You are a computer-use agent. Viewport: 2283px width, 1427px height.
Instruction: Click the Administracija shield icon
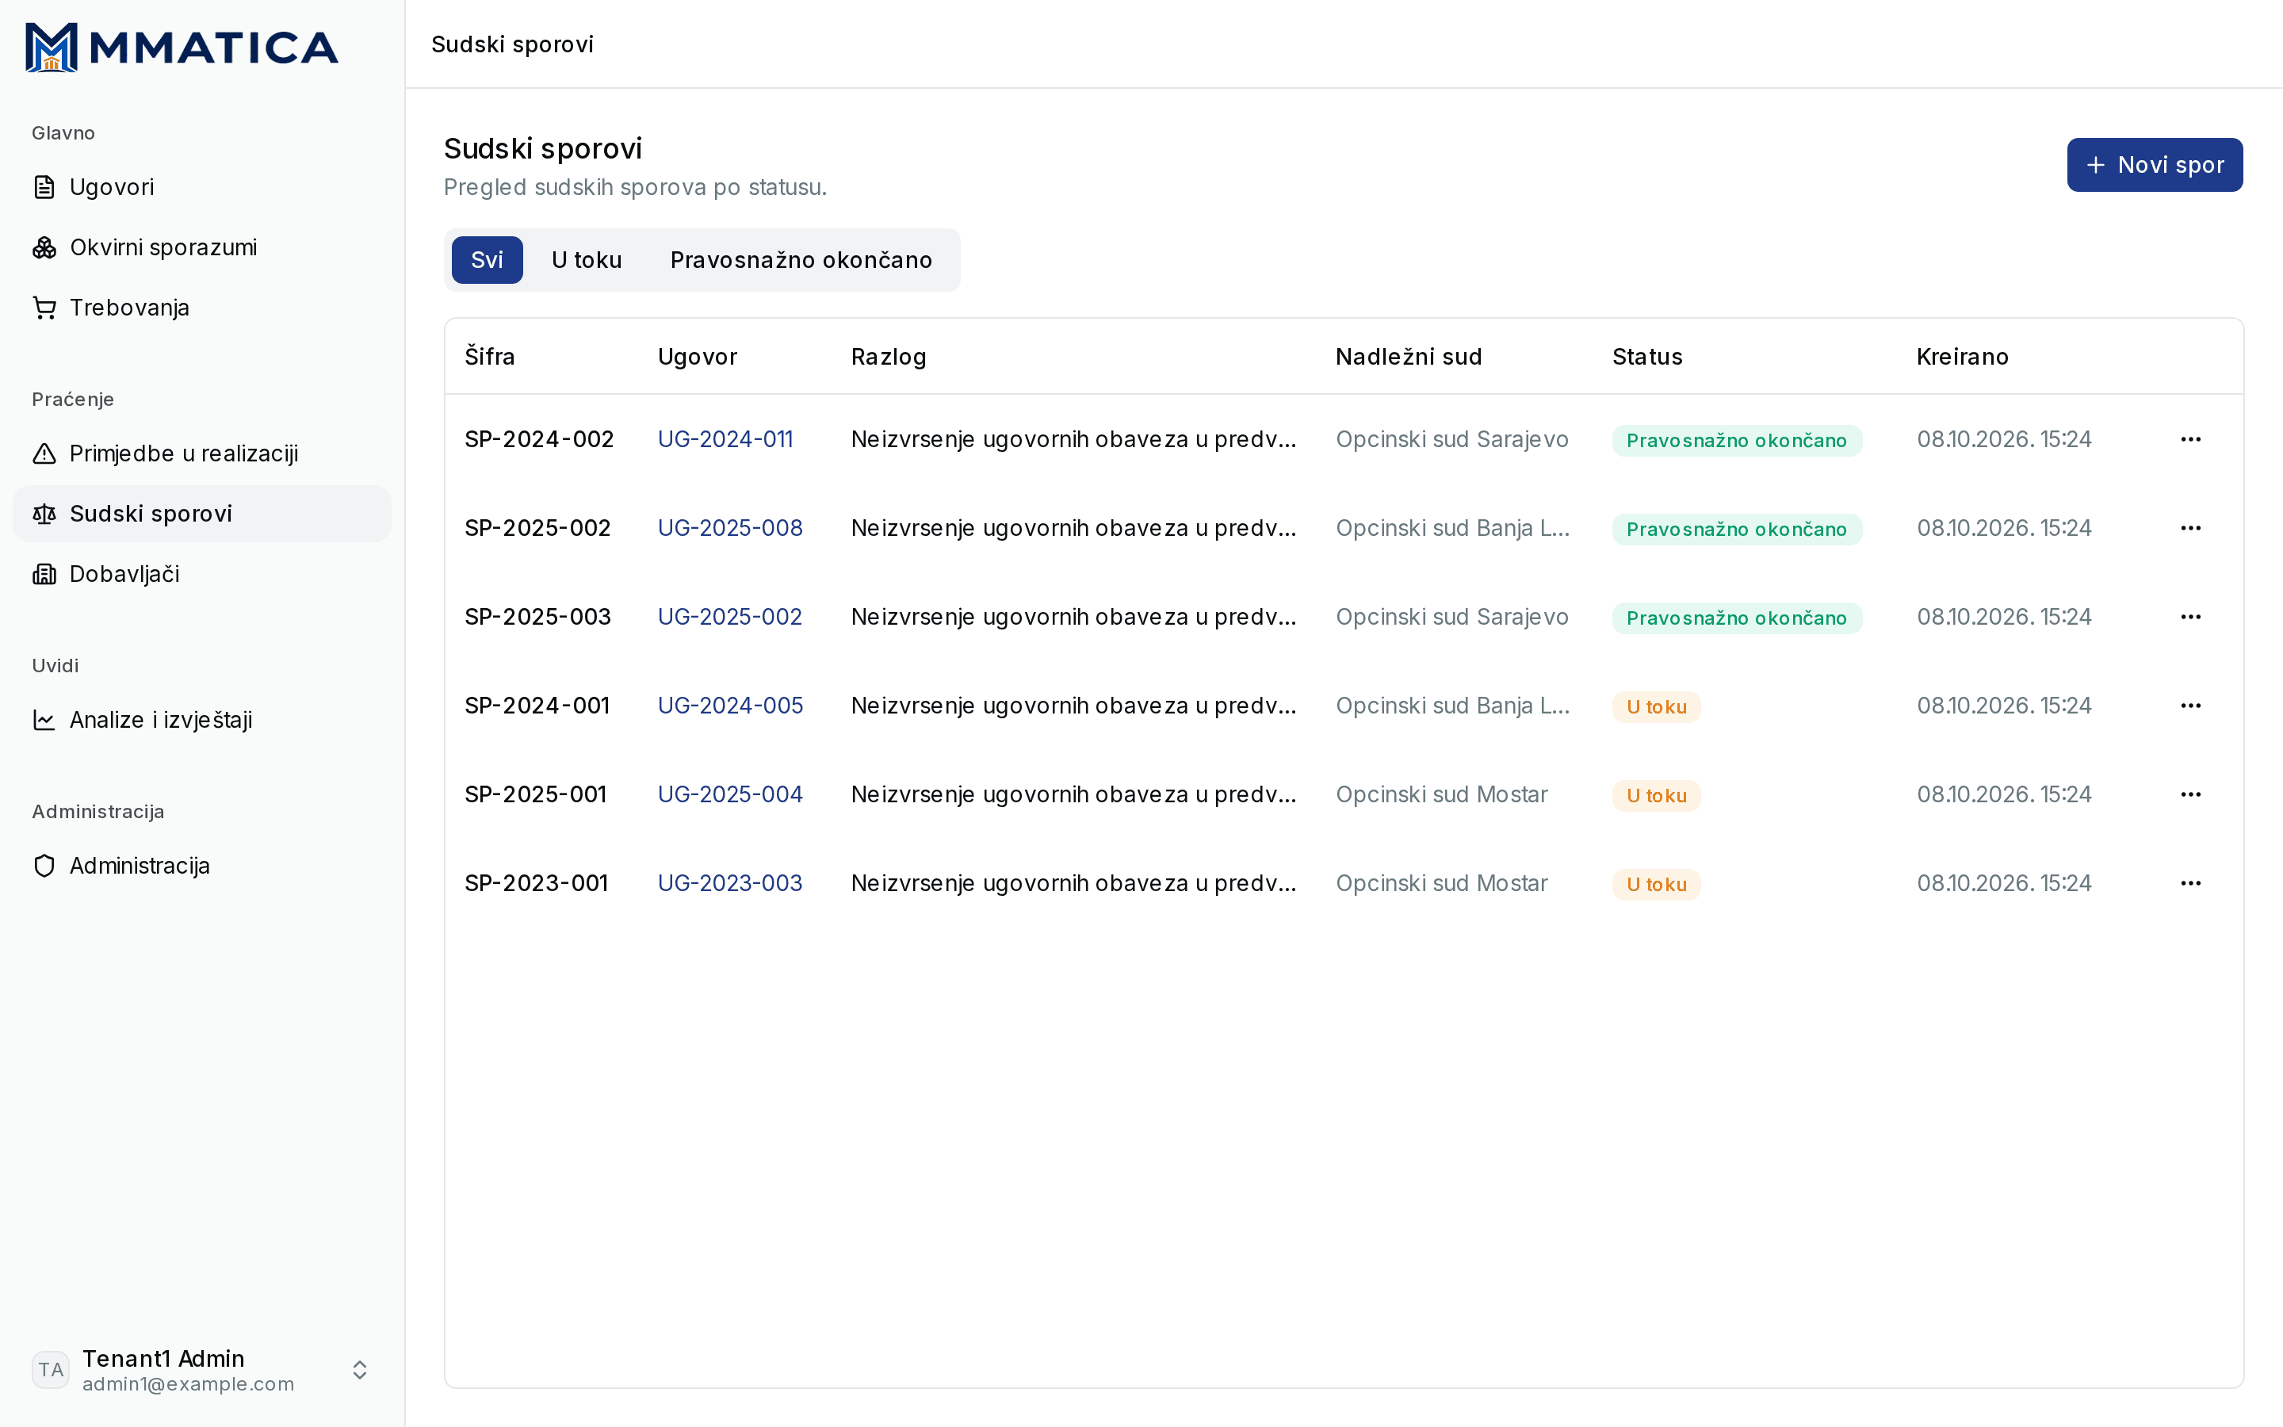pyautogui.click(x=44, y=866)
